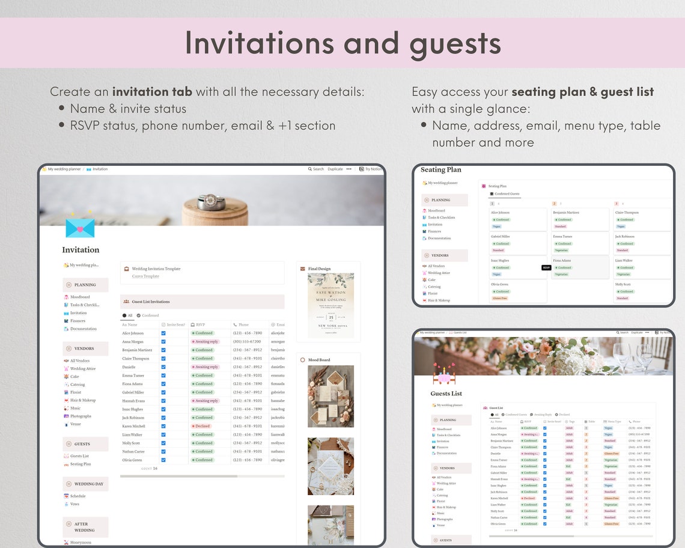The image size is (685, 548).
Task: Uncheck Invite Sent for Karen Mitchell
Action: (x=163, y=426)
